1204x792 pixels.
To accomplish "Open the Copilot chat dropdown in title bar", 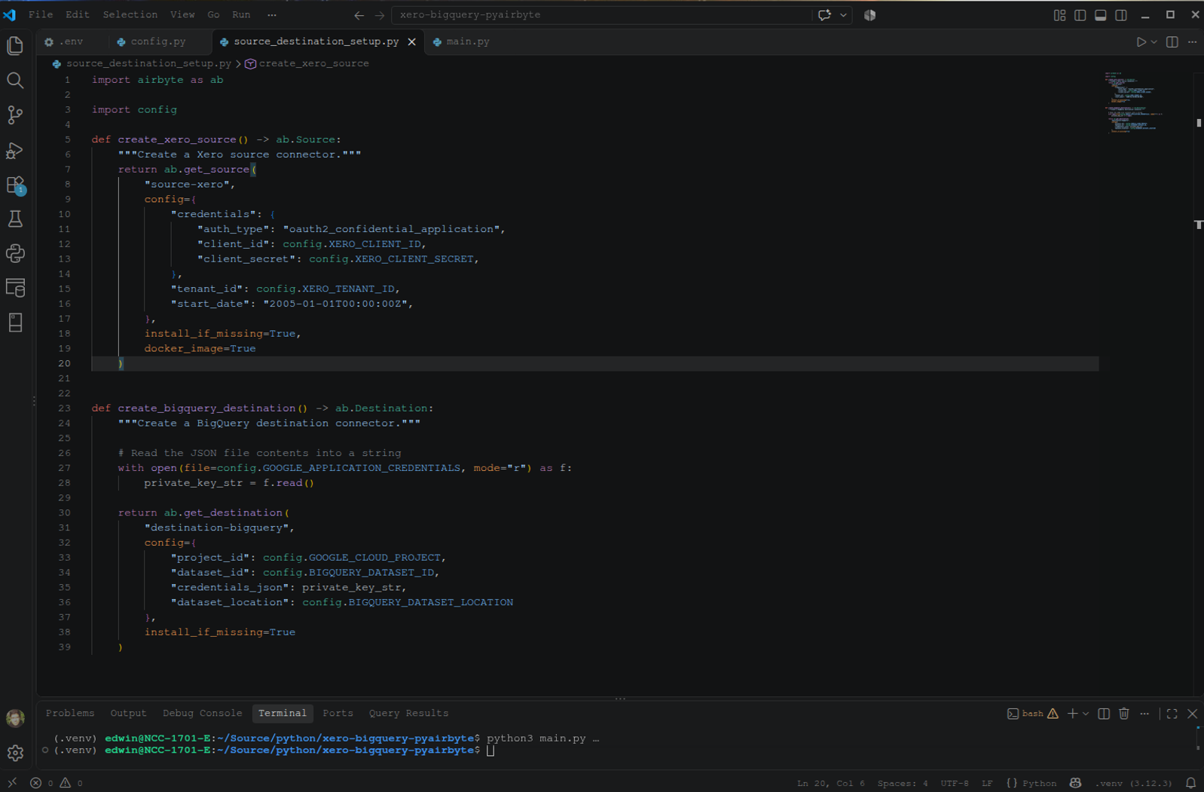I will pyautogui.click(x=843, y=15).
